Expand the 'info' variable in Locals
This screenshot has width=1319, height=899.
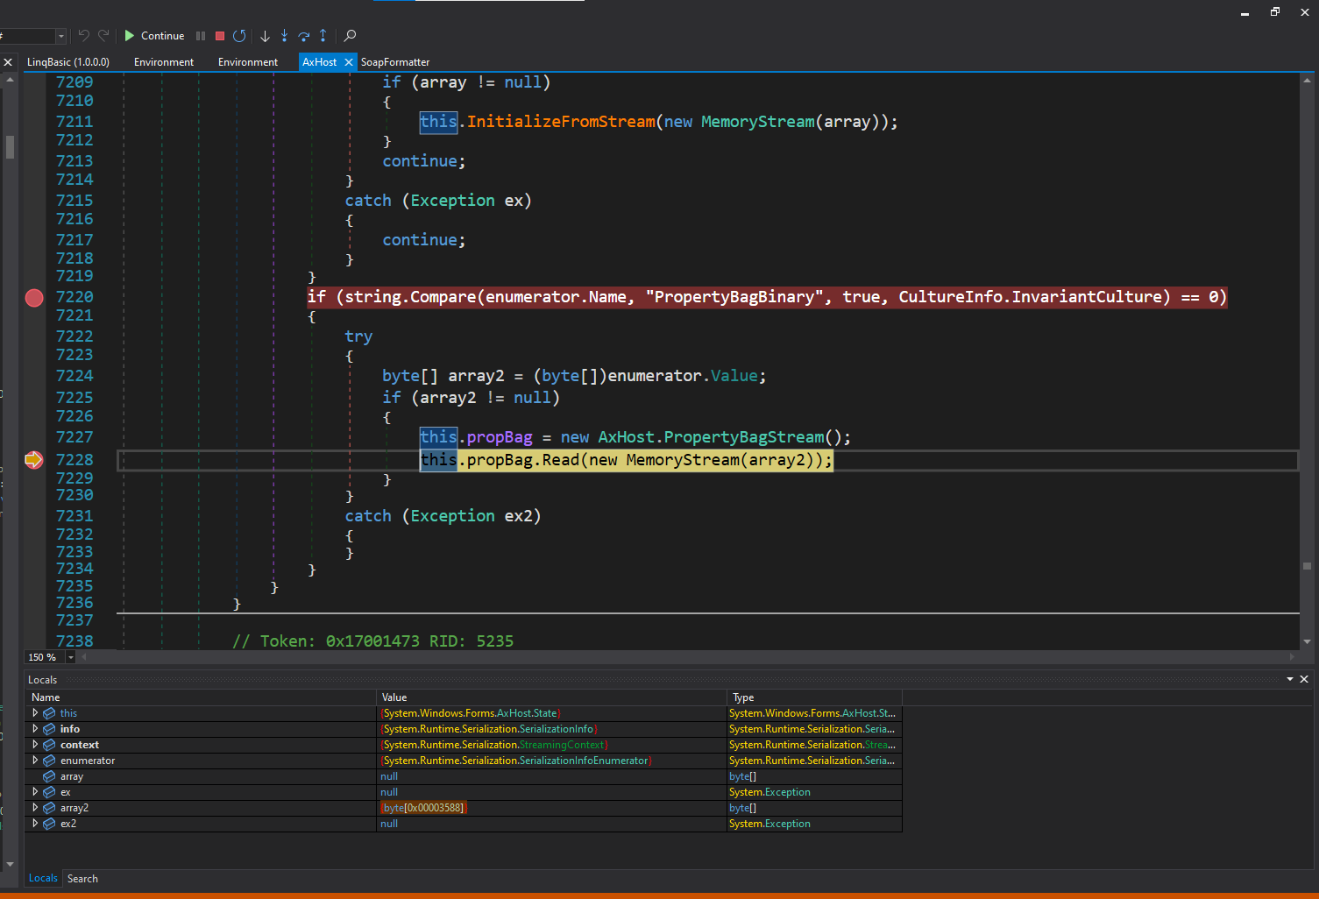[35, 729]
